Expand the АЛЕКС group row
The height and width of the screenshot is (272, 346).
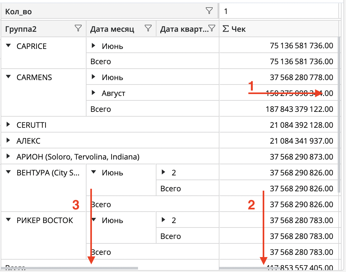click(x=9, y=141)
